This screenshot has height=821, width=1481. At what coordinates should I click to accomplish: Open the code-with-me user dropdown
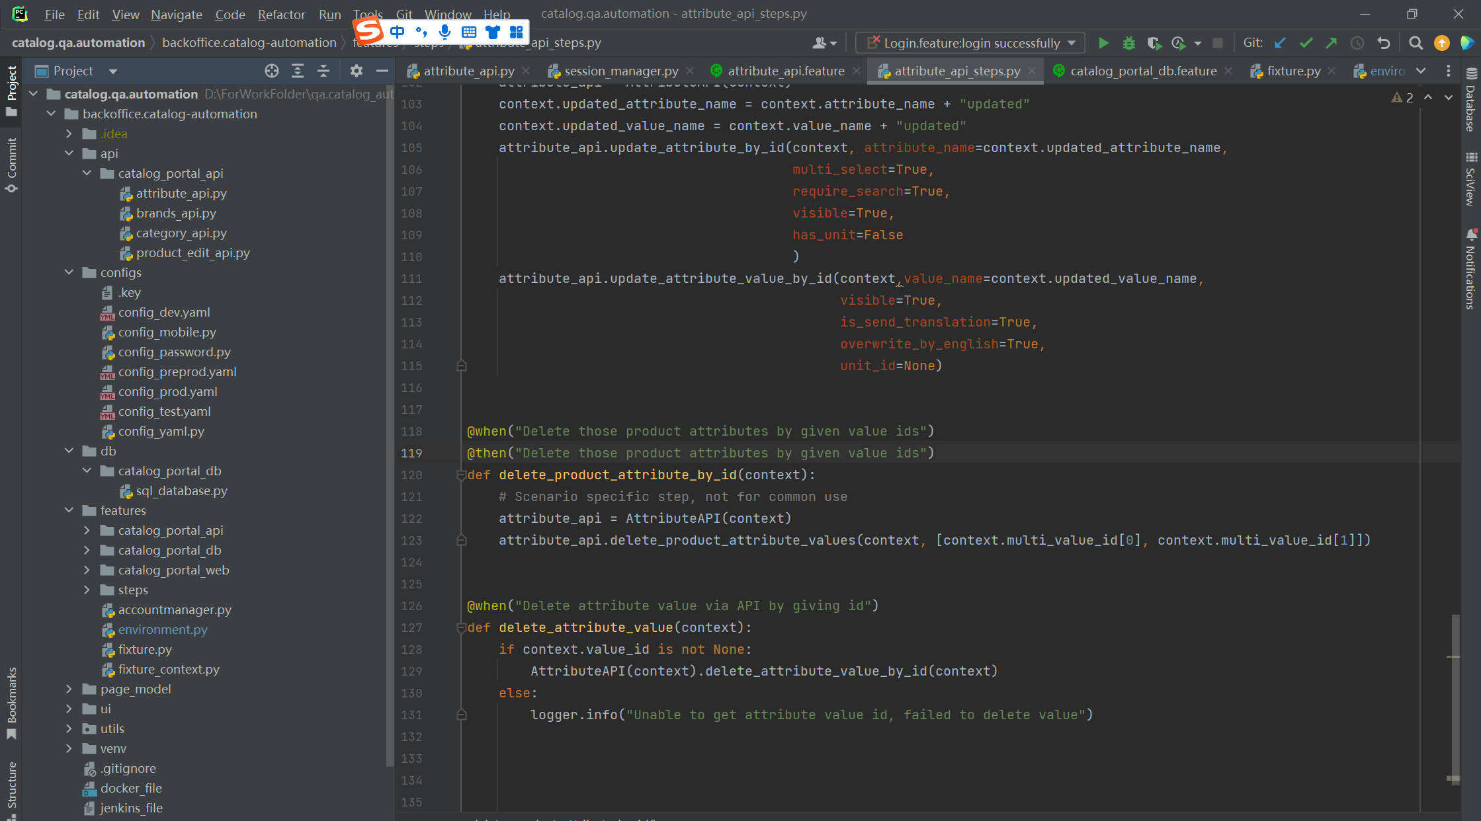[824, 43]
